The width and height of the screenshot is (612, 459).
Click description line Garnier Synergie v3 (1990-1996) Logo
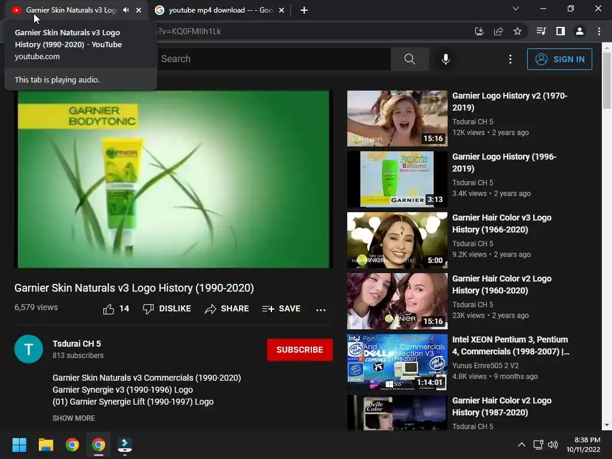coord(123,390)
